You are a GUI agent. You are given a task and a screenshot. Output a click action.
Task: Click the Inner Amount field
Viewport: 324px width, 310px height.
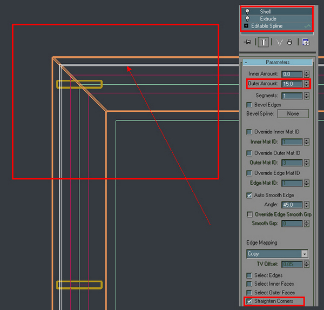[292, 74]
